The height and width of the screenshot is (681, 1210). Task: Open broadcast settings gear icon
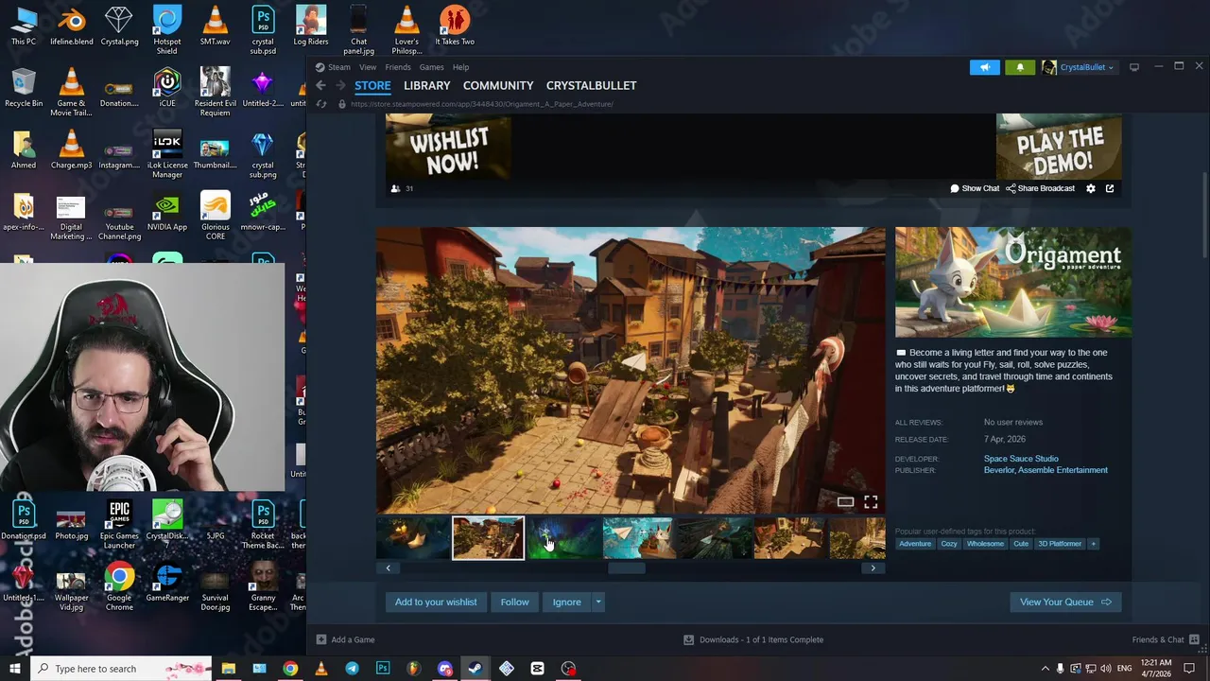tap(1091, 188)
